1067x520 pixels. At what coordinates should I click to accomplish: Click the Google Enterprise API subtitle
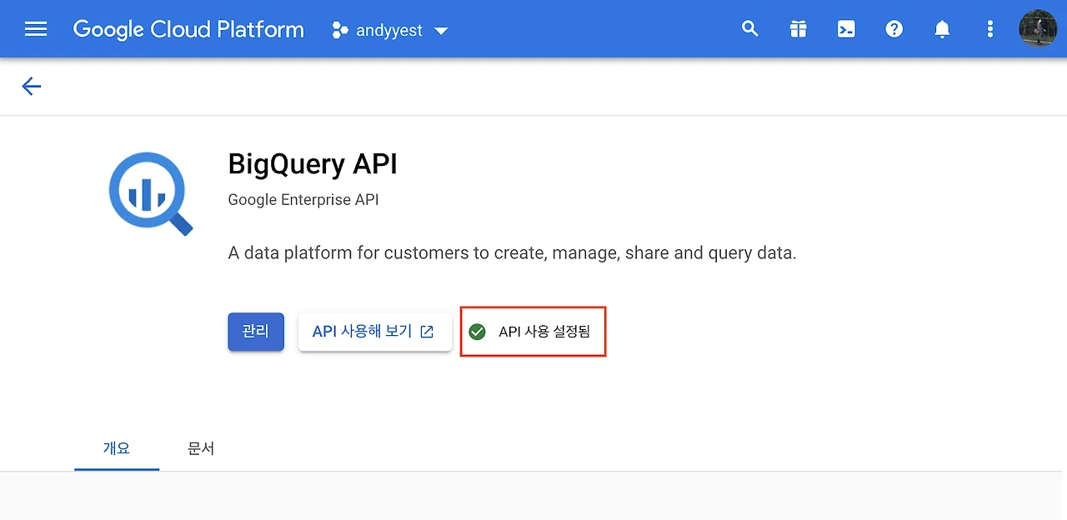pos(303,201)
